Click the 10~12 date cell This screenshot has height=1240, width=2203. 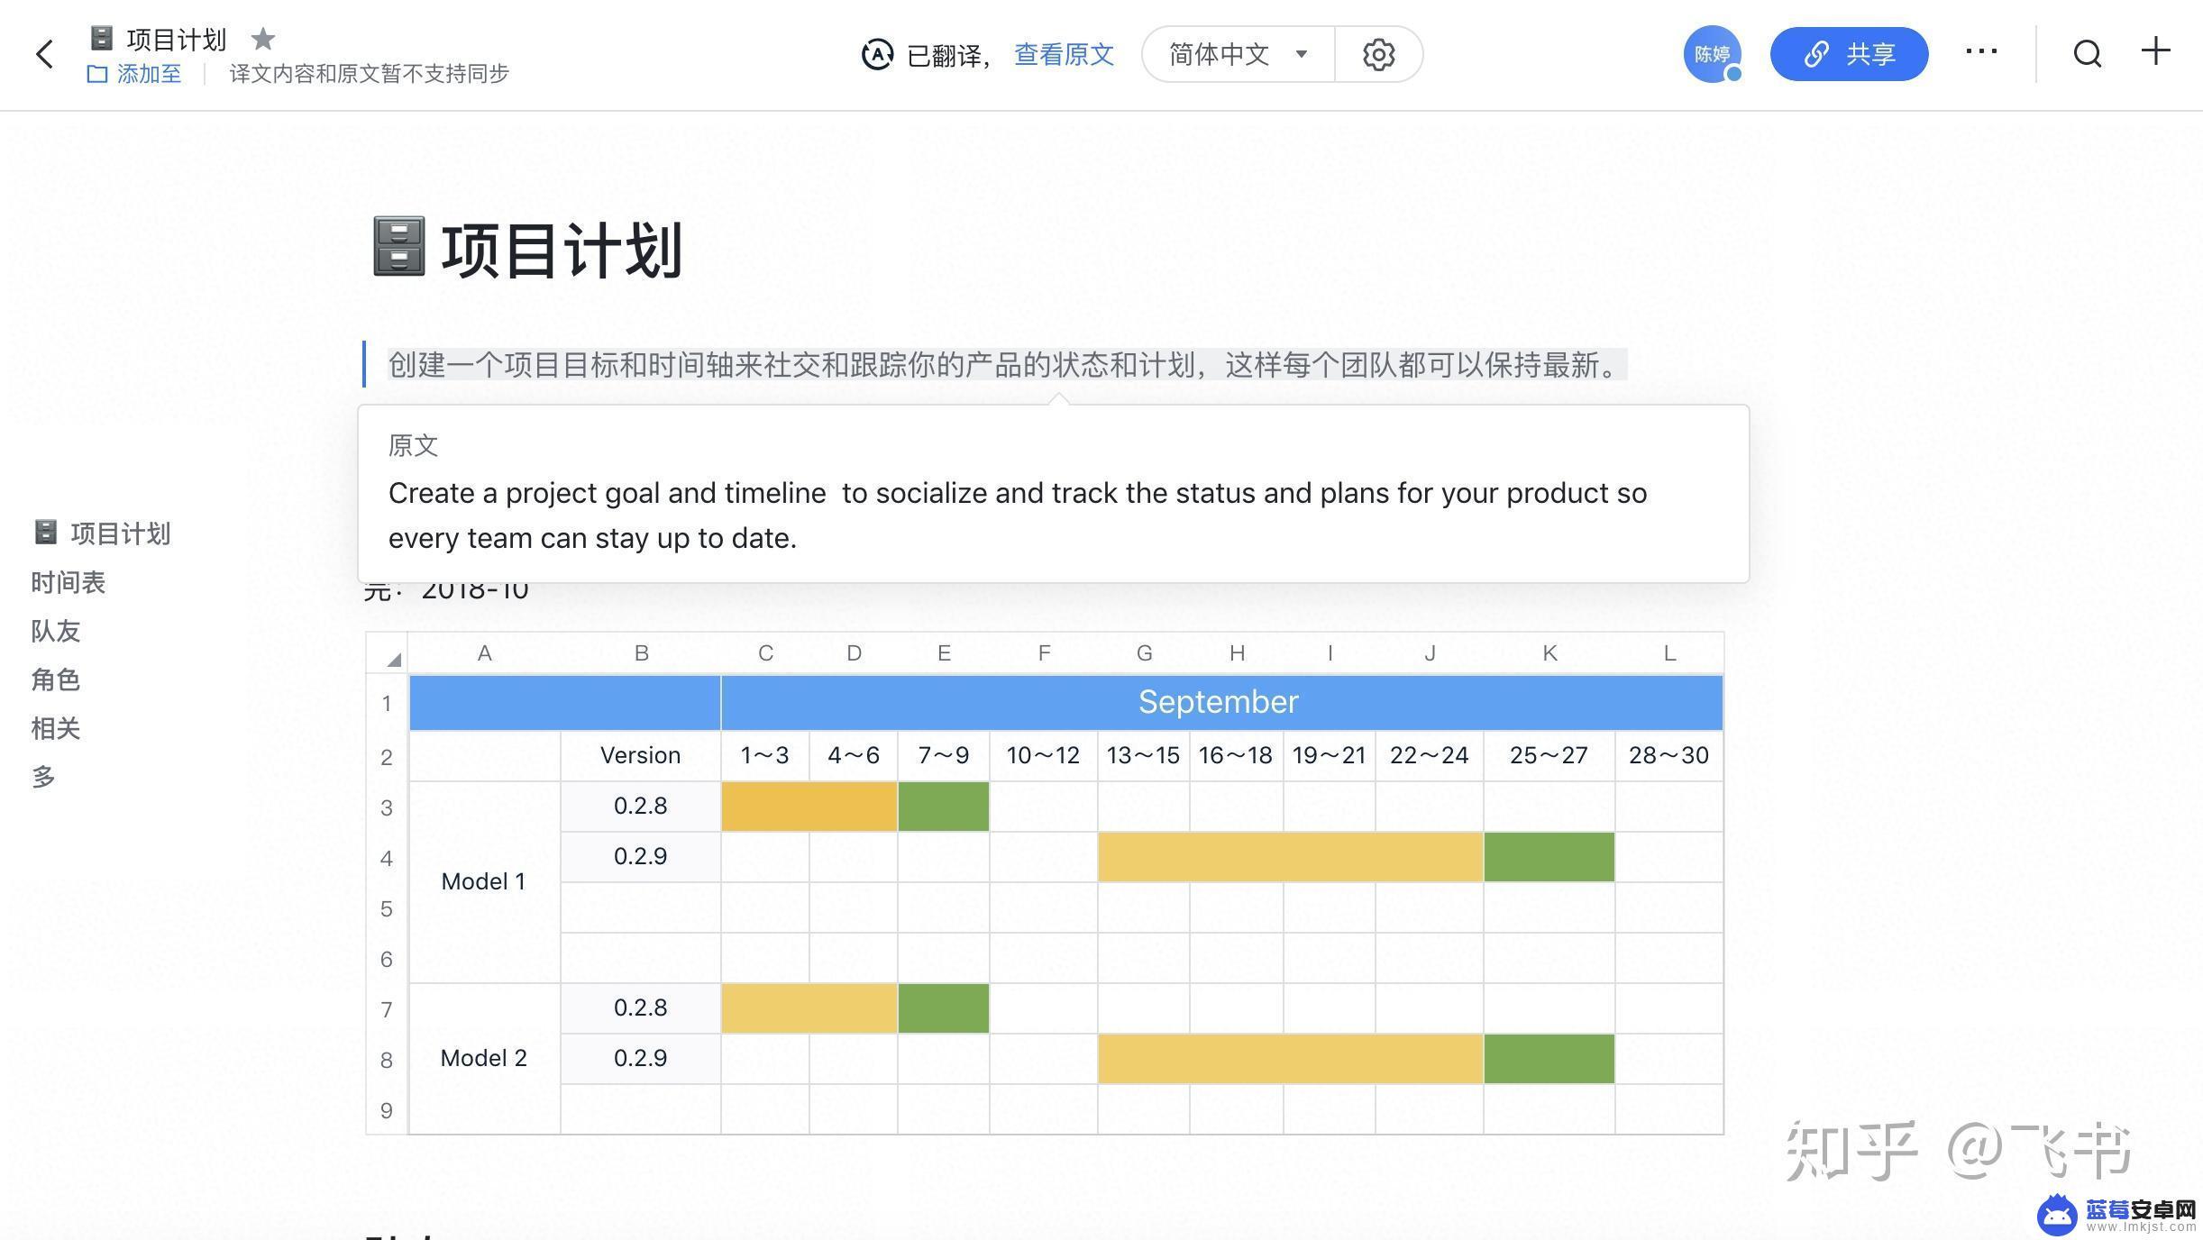point(1043,755)
